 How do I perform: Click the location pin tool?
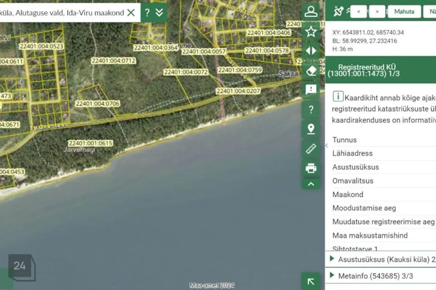coord(311,129)
